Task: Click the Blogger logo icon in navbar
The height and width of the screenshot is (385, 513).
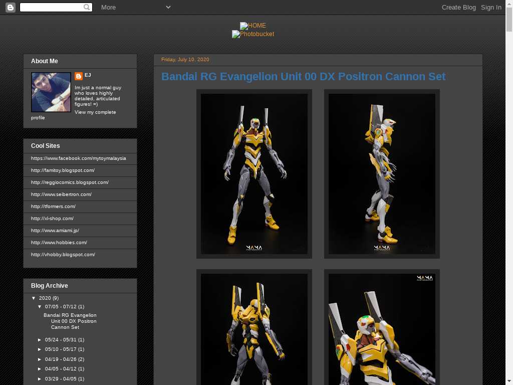Action: click(11, 7)
